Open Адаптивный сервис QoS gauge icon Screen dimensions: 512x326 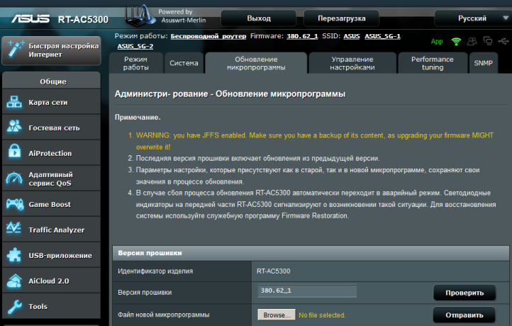click(x=14, y=178)
